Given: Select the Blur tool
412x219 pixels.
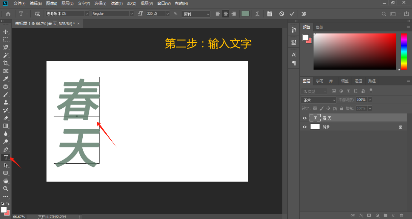Looking at the screenshot, I should pos(6,134).
